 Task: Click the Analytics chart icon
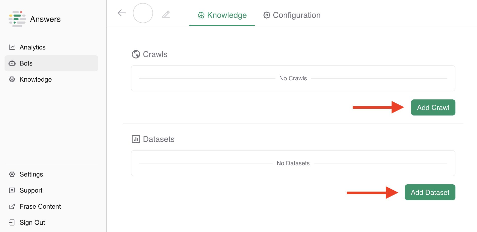12,47
